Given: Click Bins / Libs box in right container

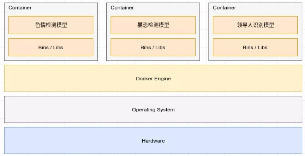Looking at the screenshot, I should click(x=255, y=48).
